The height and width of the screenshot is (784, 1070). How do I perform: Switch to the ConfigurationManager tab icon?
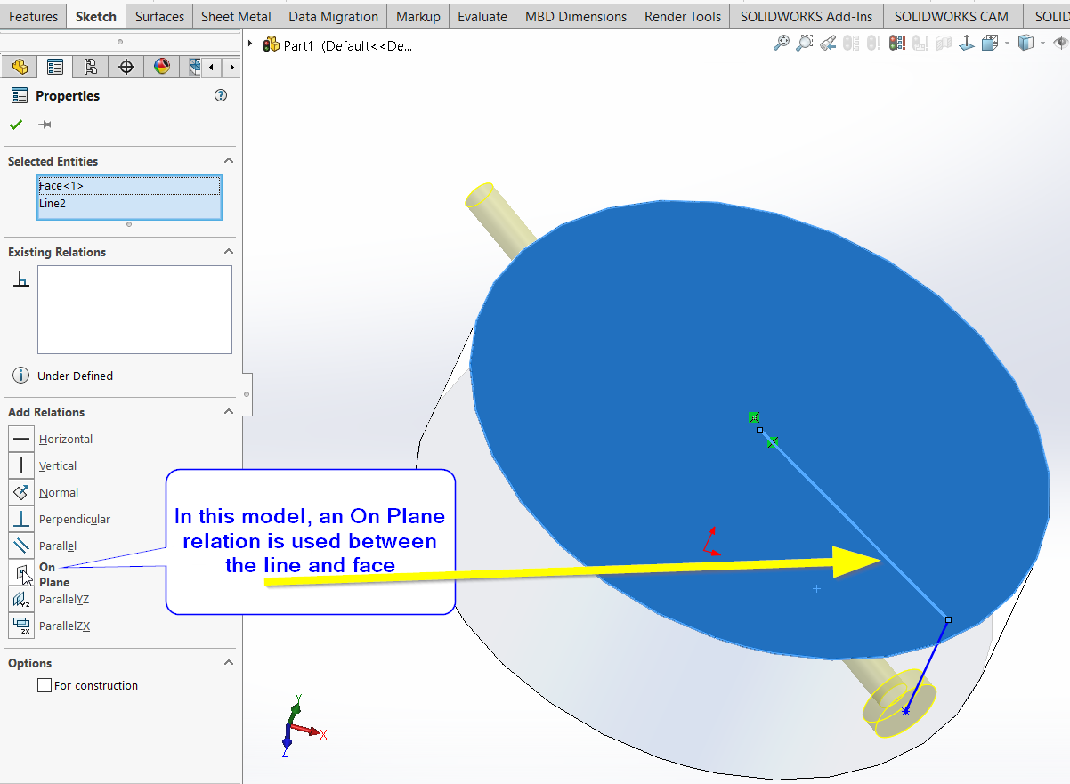[90, 67]
